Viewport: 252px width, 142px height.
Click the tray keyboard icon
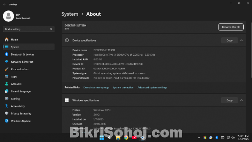pos(223,137)
